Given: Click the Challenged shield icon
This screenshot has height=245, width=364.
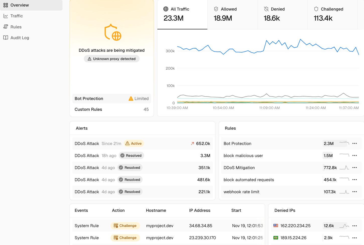Looking at the screenshot, I should (x=316, y=9).
